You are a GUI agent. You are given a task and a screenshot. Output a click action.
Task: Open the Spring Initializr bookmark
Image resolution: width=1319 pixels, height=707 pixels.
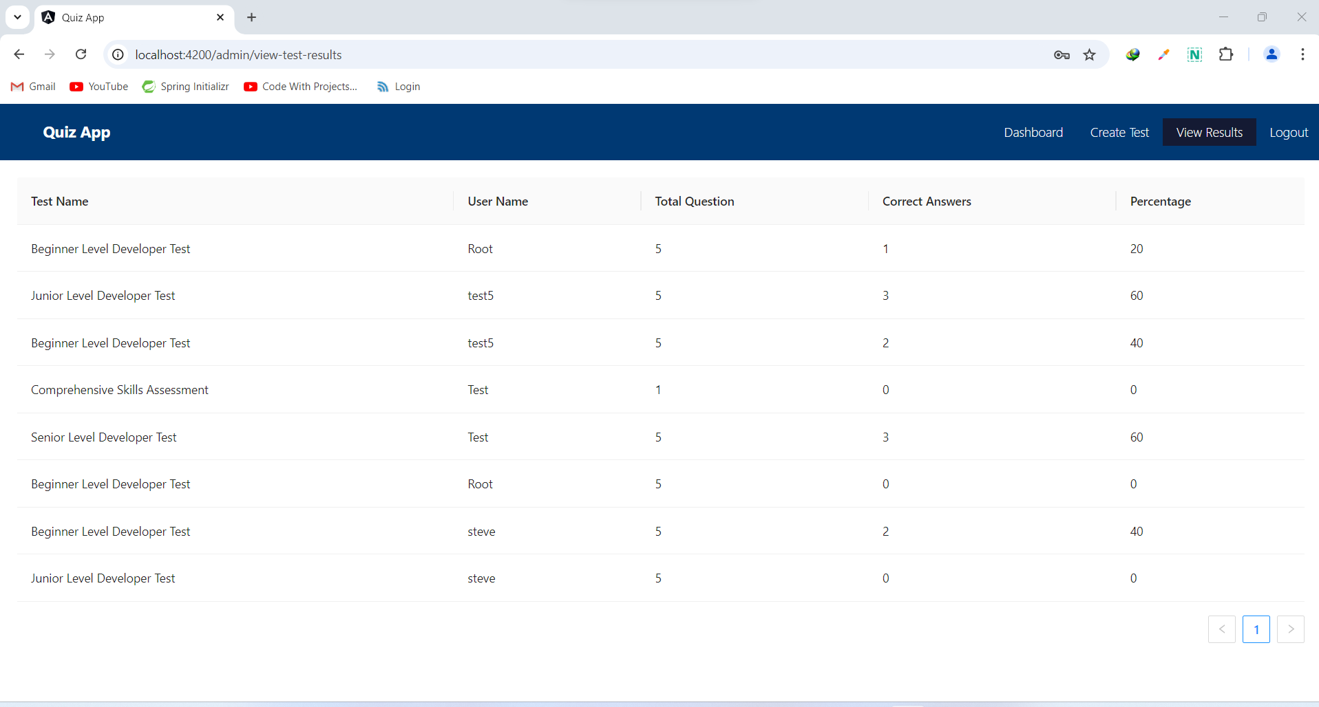point(186,87)
